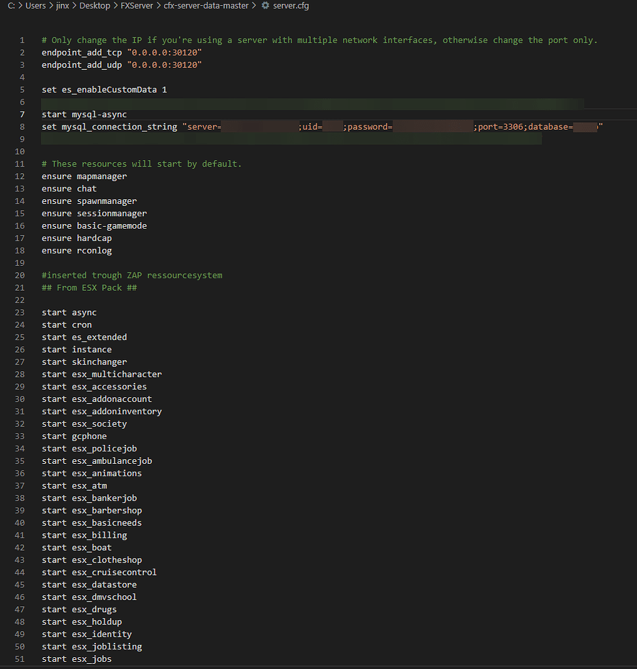Click line number 1 in the gutter
The image size is (637, 669).
[22, 39]
